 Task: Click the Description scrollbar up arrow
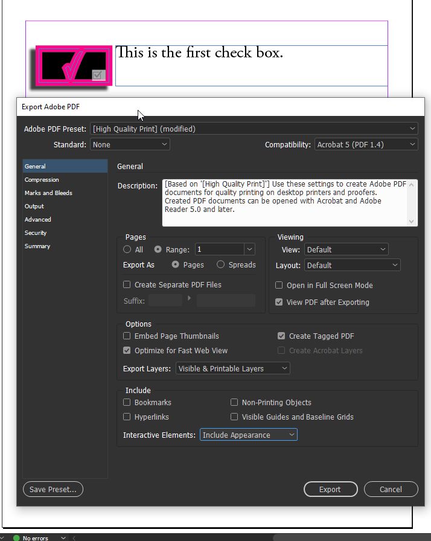click(x=411, y=185)
